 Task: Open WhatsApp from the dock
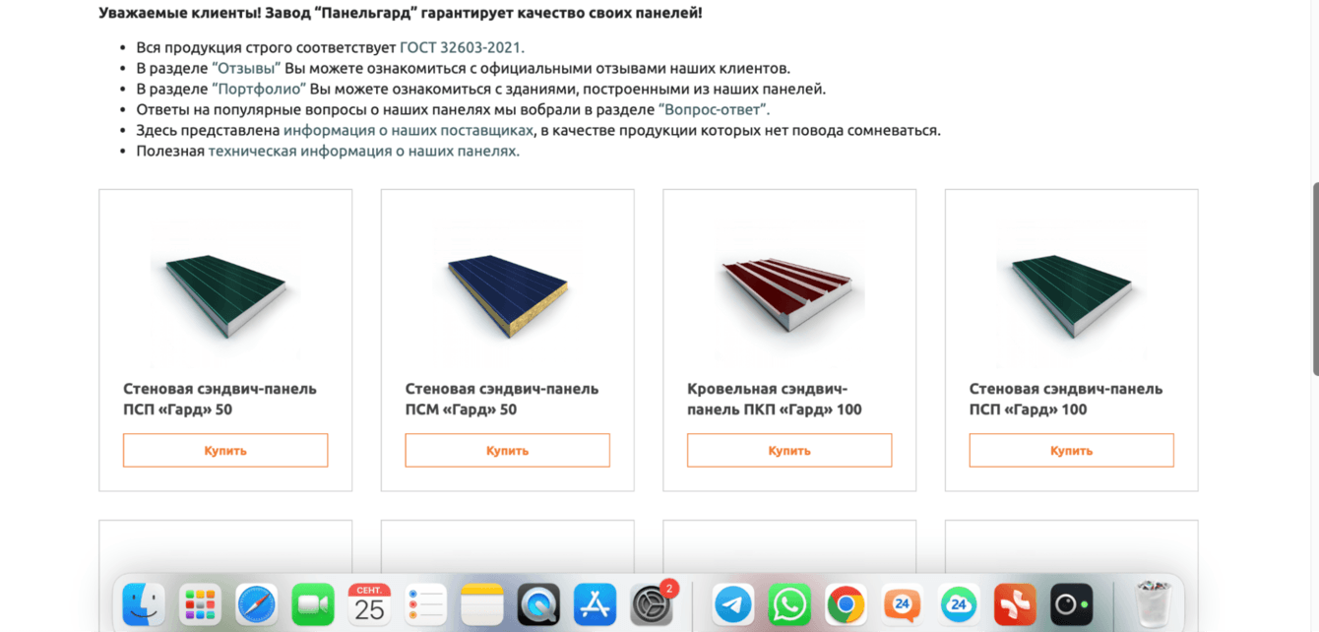pos(789,604)
